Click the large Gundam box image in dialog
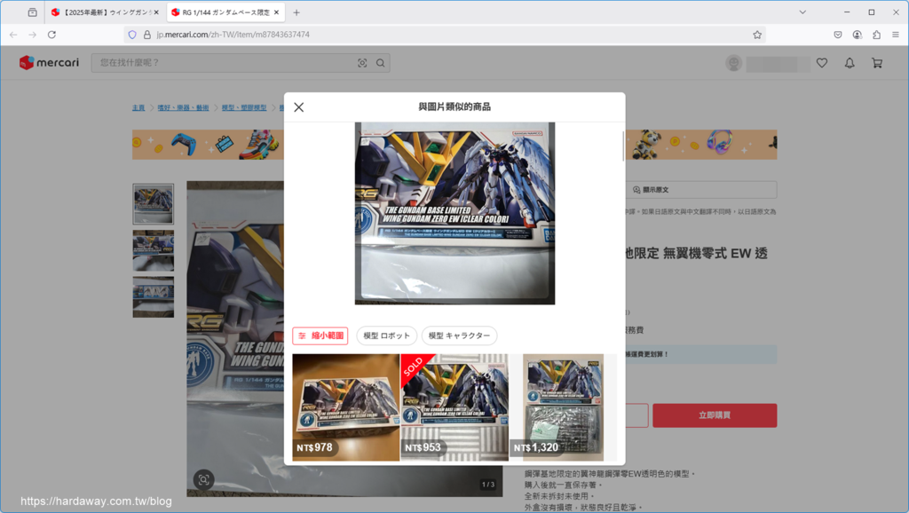Screen dimensions: 909x513 454,213
